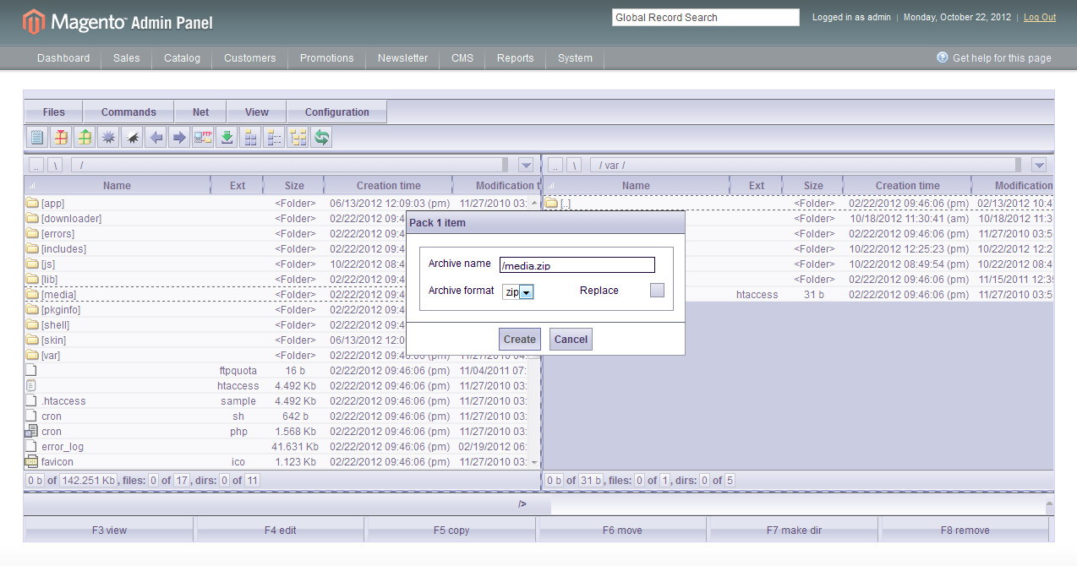Click the command line input field

tap(798, 504)
